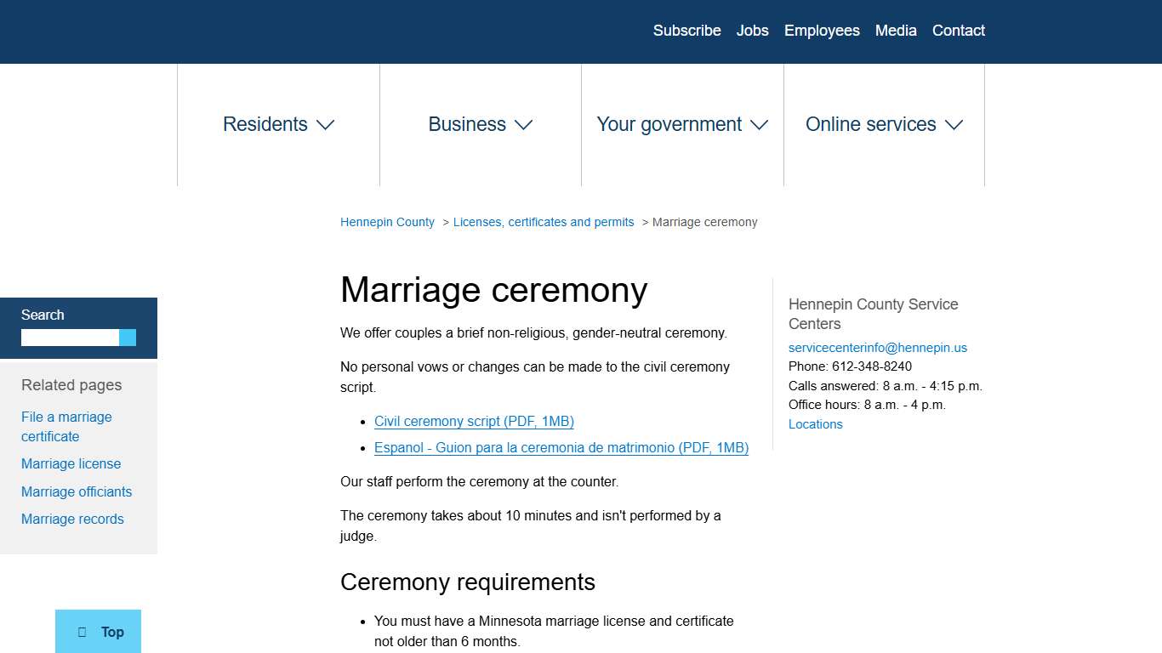
Task: Click the blue search submit icon
Action: (x=128, y=338)
